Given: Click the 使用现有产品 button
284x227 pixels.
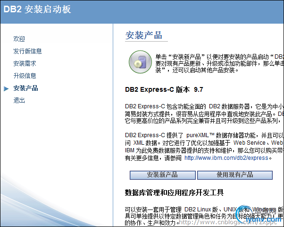Looking at the screenshot, I should click(235, 175).
